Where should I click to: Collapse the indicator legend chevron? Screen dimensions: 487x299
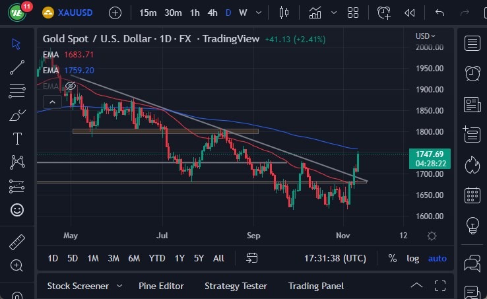tap(52, 102)
